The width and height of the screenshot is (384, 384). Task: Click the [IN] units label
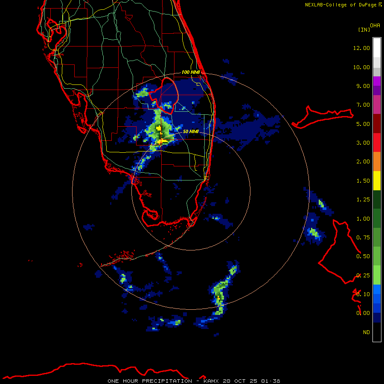click(364, 29)
